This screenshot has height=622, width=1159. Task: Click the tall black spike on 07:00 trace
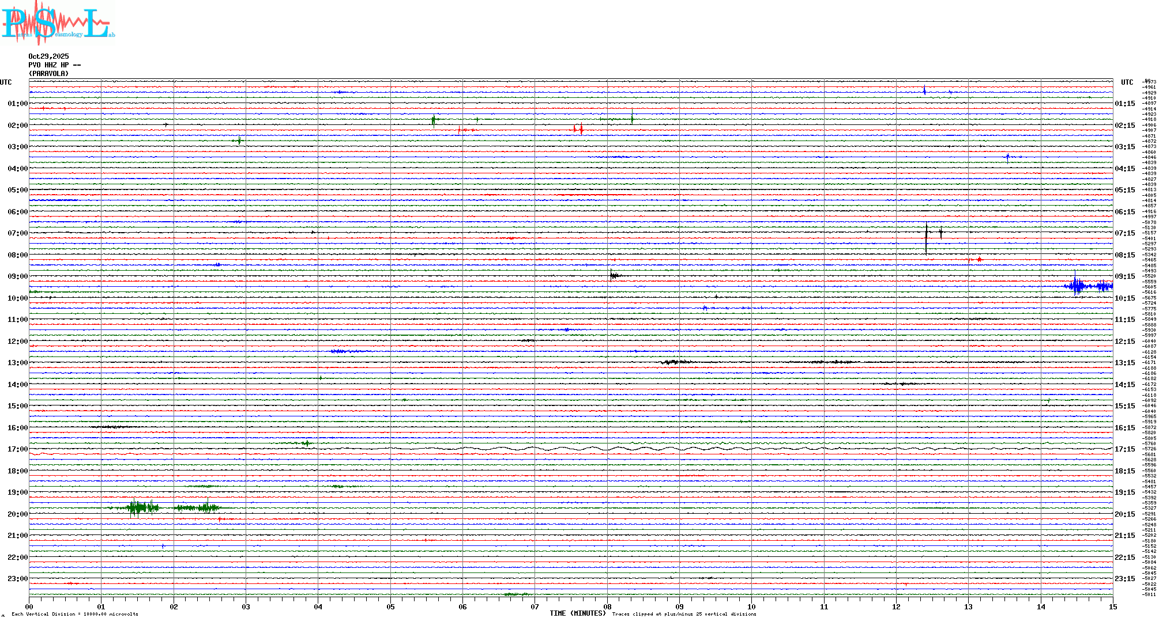pyautogui.click(x=926, y=237)
